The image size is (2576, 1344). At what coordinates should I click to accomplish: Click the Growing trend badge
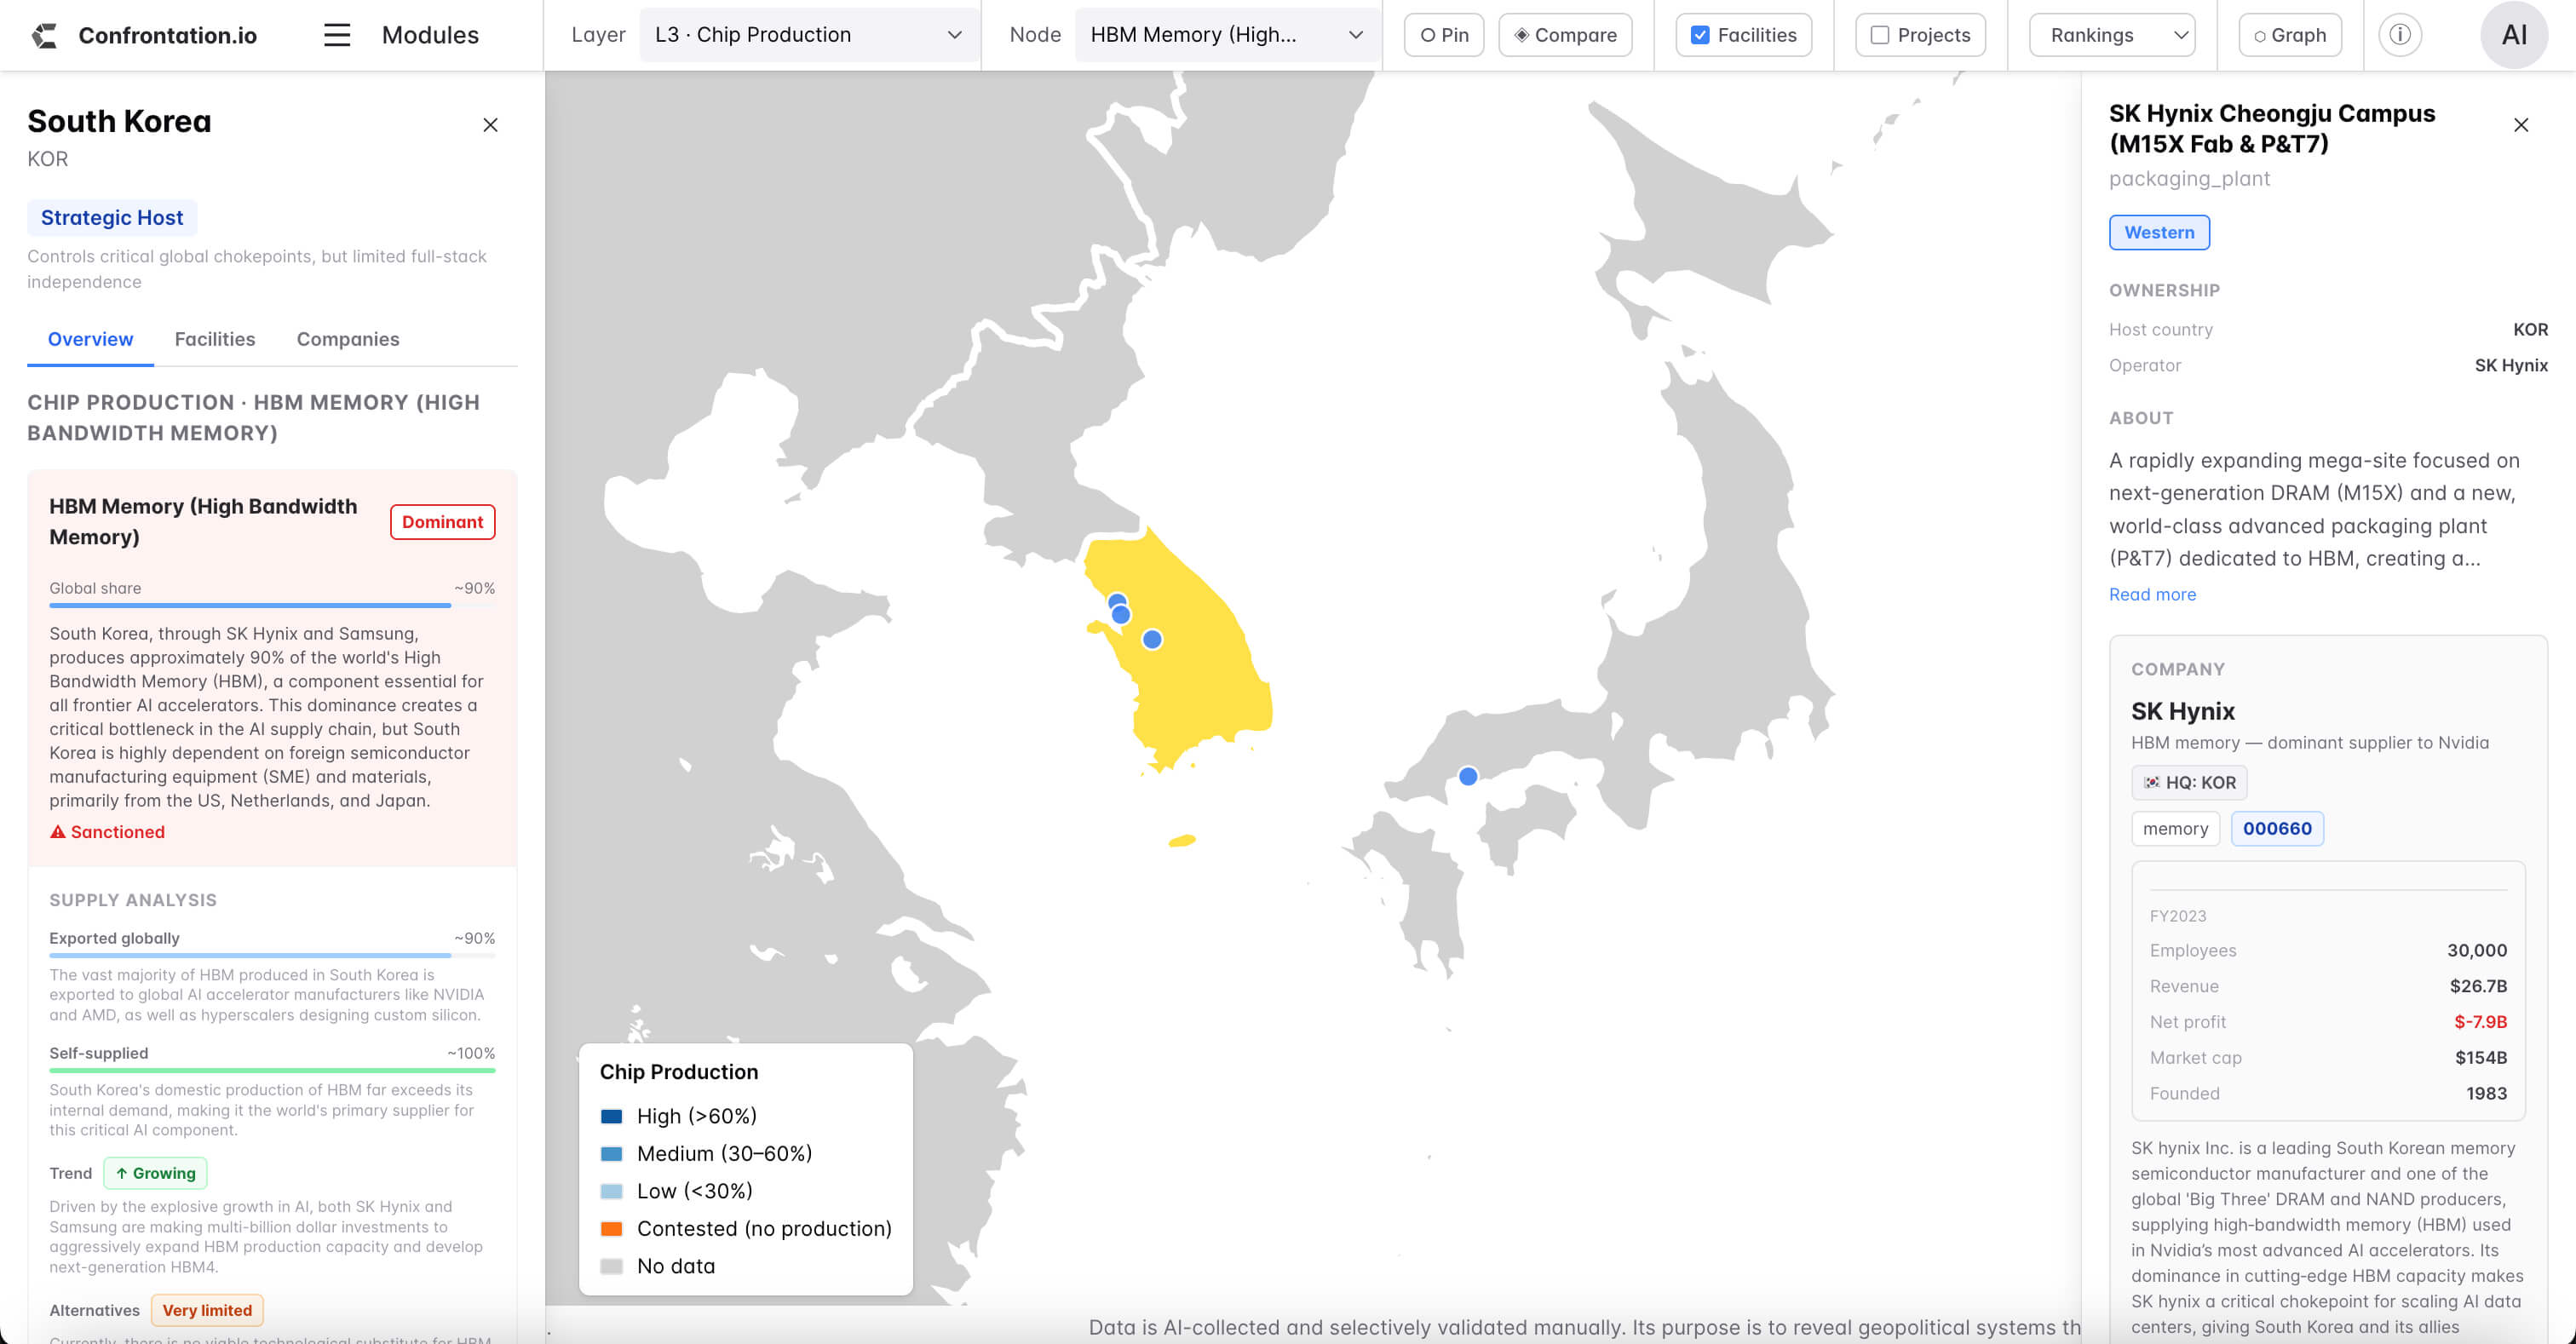[155, 1173]
